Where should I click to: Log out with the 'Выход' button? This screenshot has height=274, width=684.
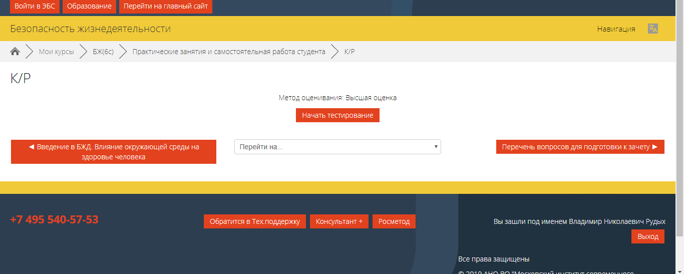point(647,236)
